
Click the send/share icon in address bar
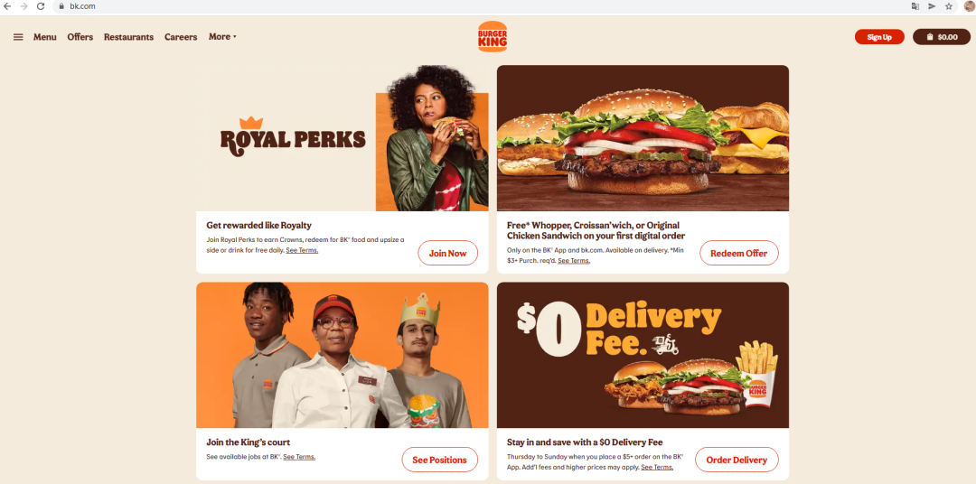[x=932, y=6]
